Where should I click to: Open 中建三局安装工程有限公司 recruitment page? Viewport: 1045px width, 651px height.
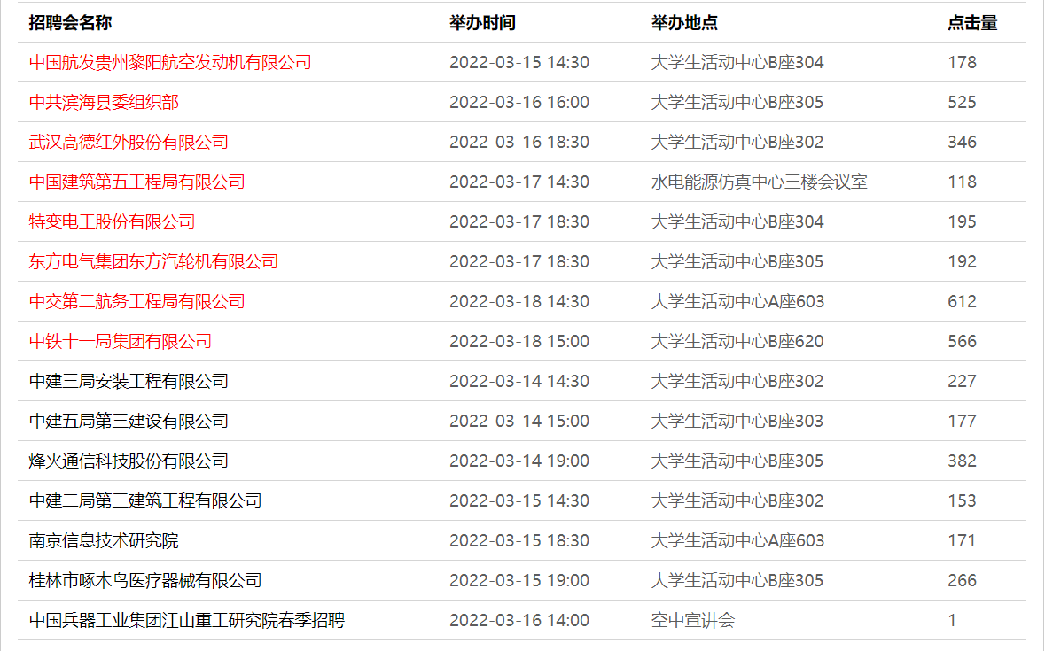pyautogui.click(x=129, y=382)
